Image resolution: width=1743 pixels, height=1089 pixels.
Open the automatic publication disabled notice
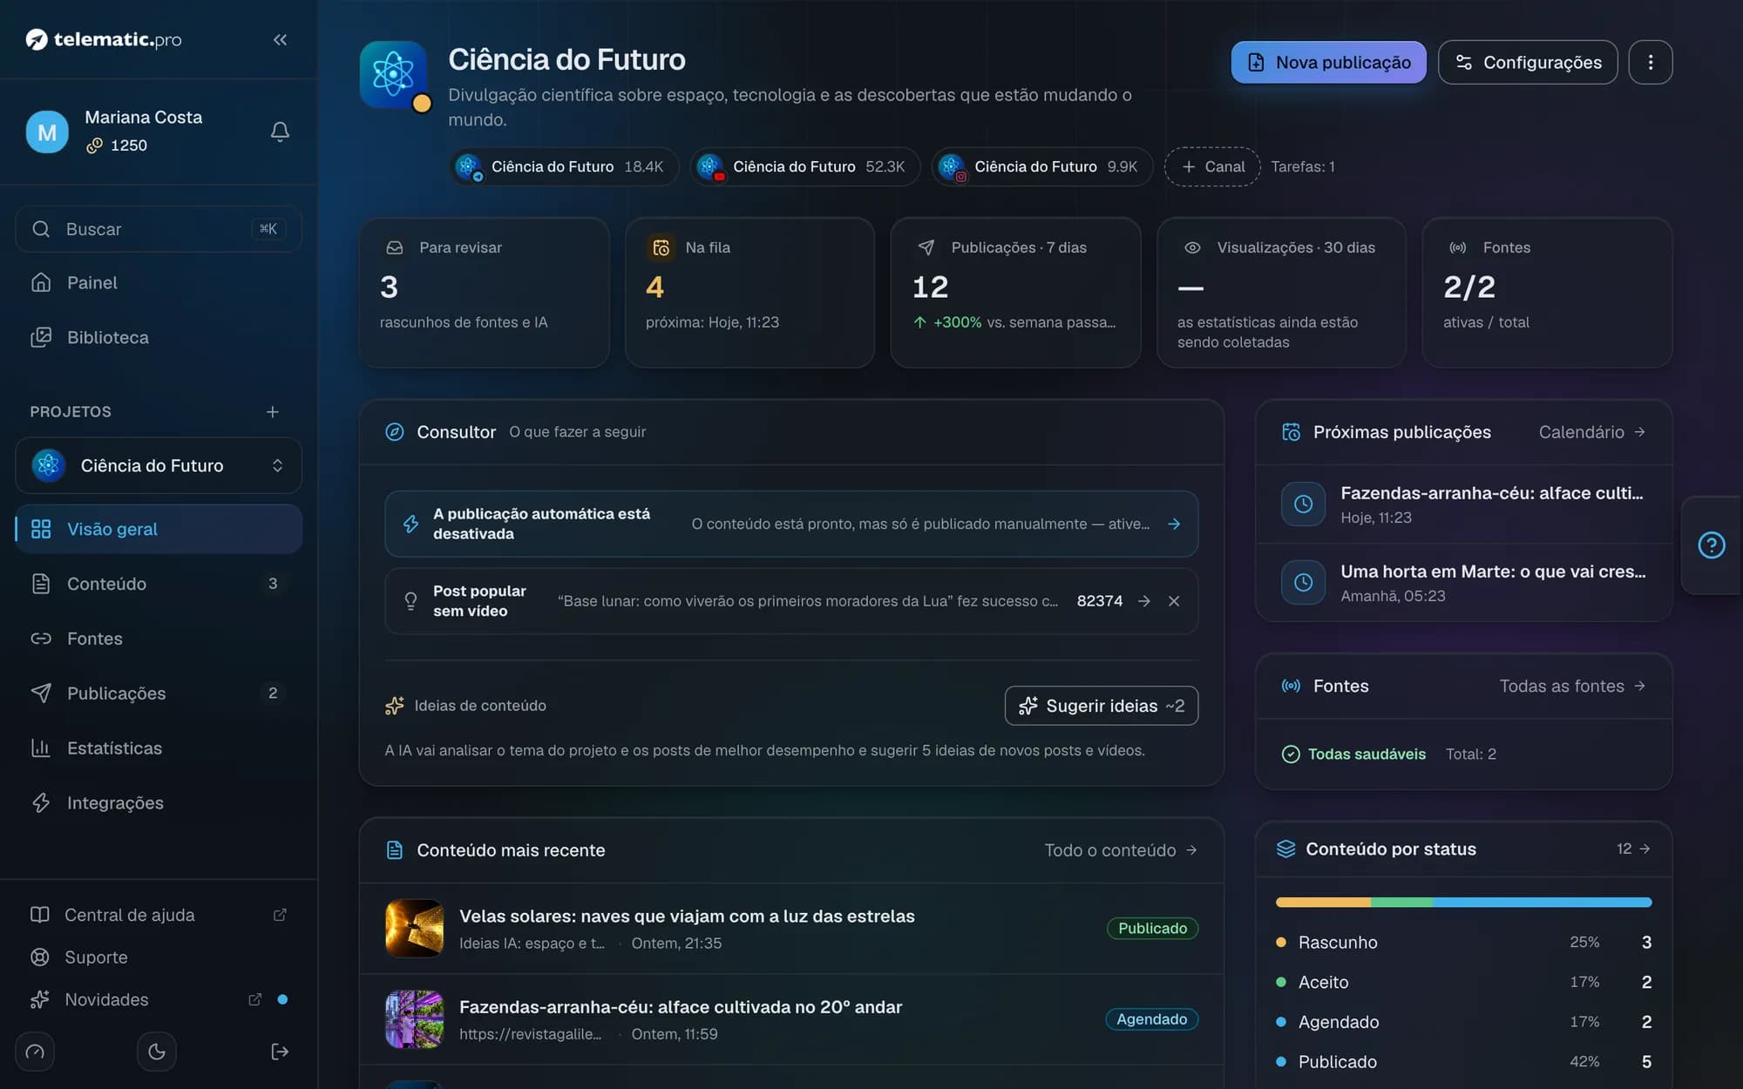point(791,524)
